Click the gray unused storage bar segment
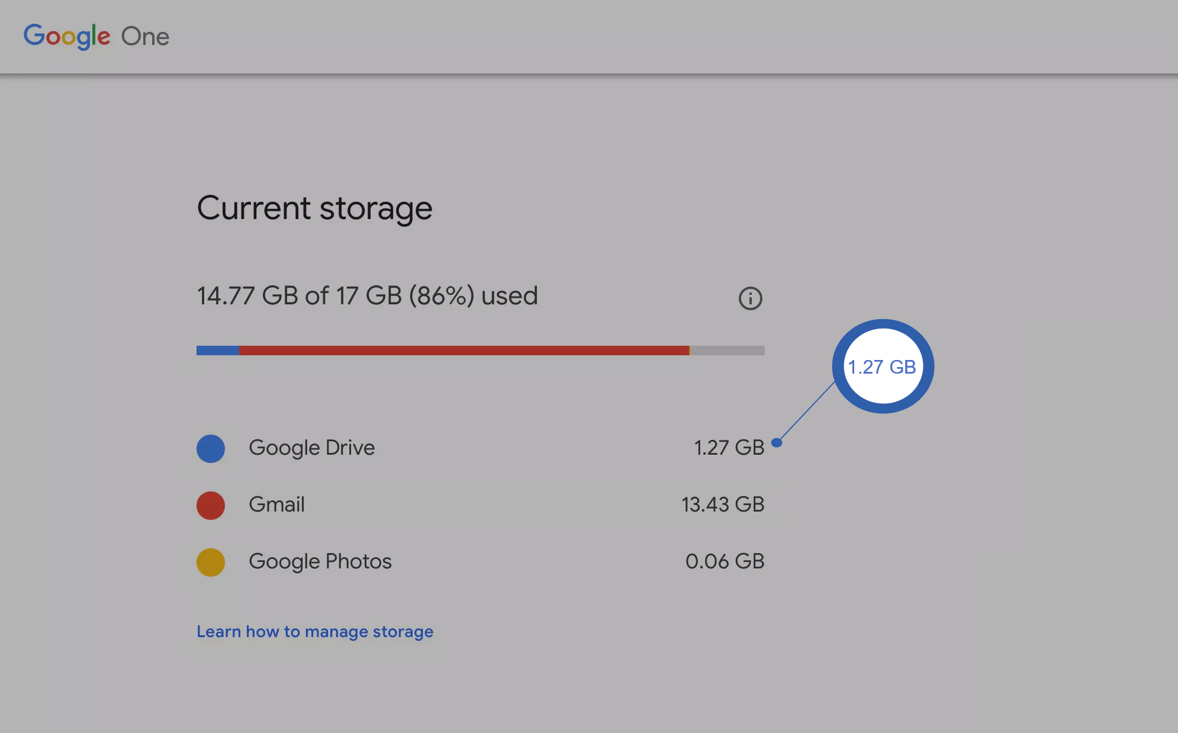 [728, 351]
